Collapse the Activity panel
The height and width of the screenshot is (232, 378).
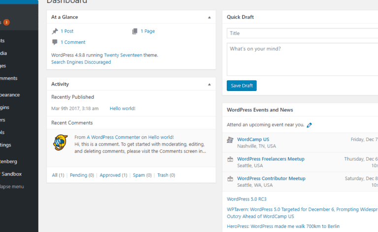pos(209,84)
